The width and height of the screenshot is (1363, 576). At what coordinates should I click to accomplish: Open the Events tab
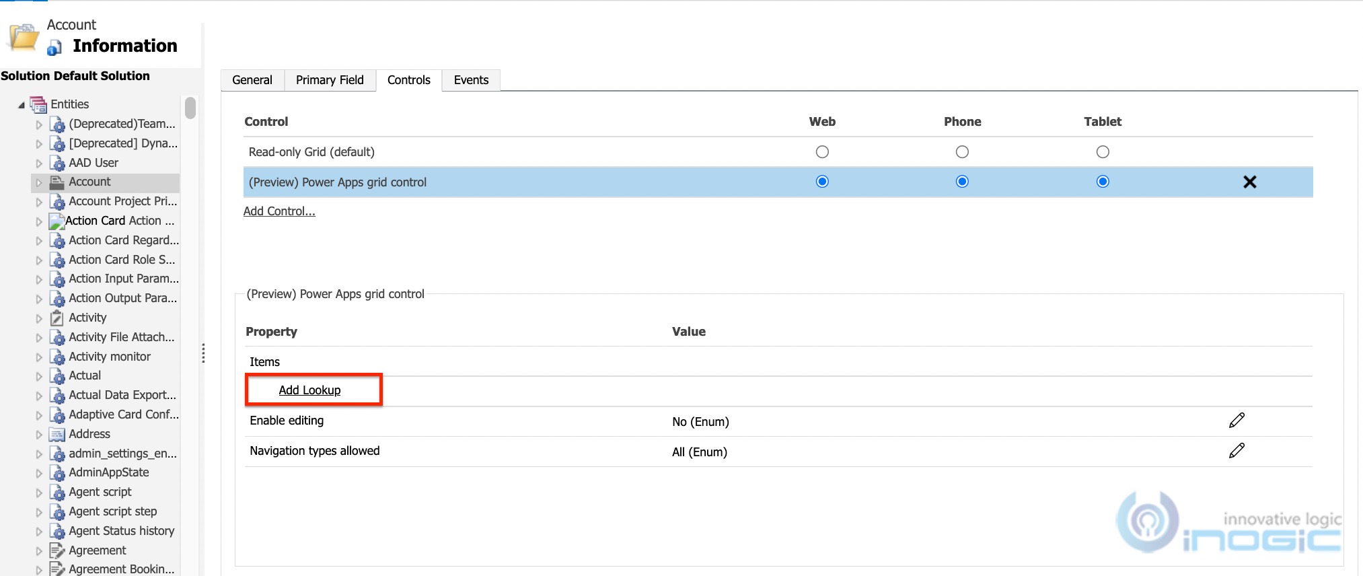(471, 80)
